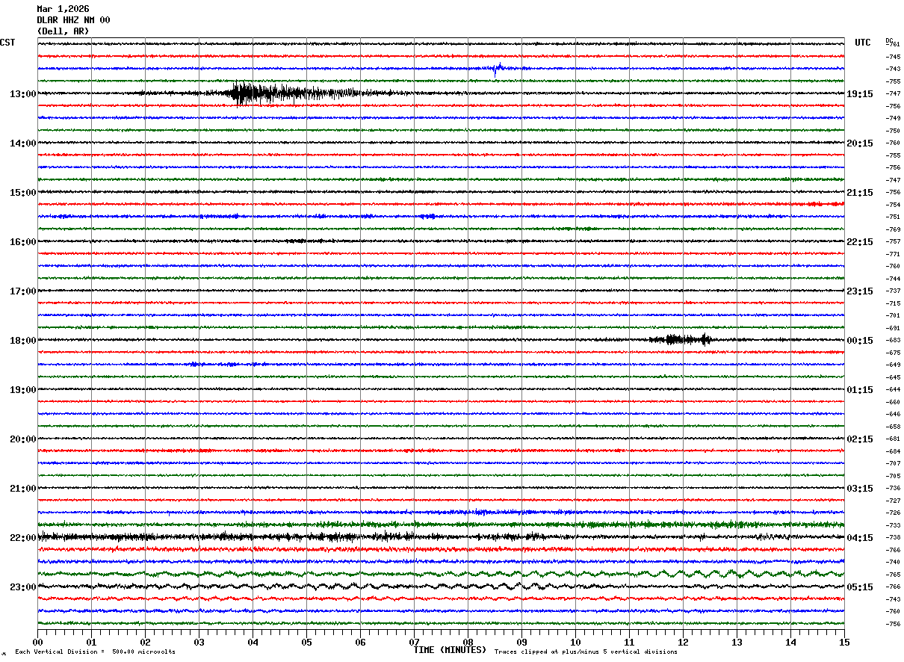
Task: Click the UTC column header
Action: pos(863,43)
